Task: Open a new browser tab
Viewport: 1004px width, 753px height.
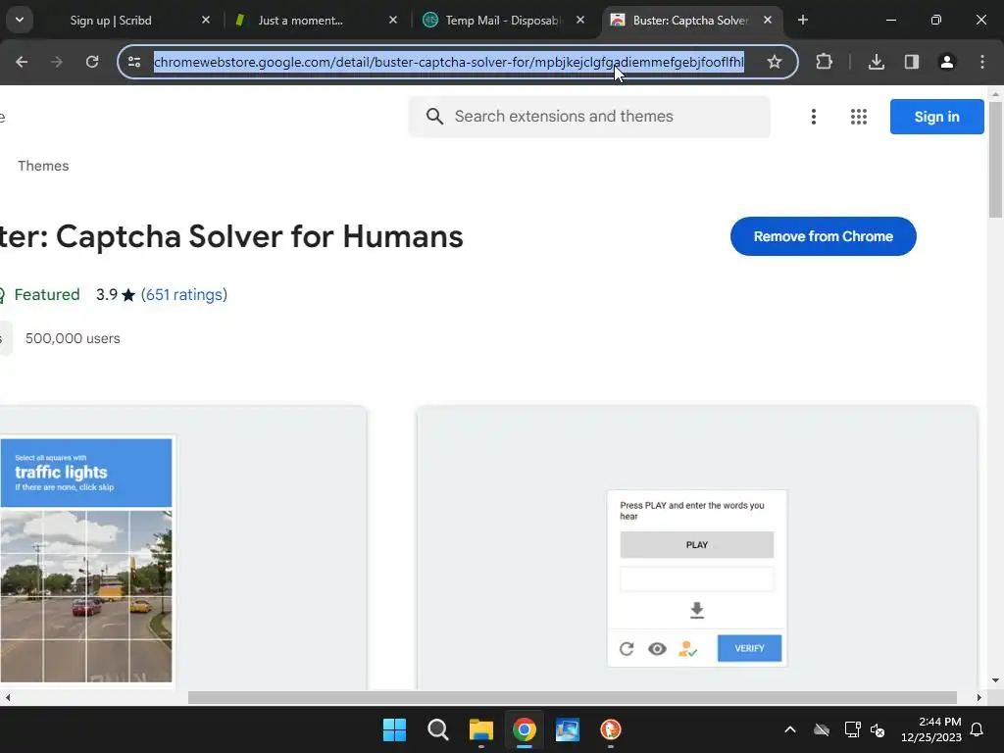Action: pyautogui.click(x=803, y=20)
